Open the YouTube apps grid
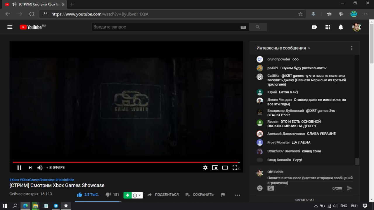The height and width of the screenshot is (210, 374). tap(328, 27)
